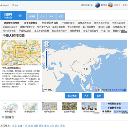The height and width of the screenshot is (128, 128).
Task: Click the 更多 more link at top right
Action: pos(126,5)
